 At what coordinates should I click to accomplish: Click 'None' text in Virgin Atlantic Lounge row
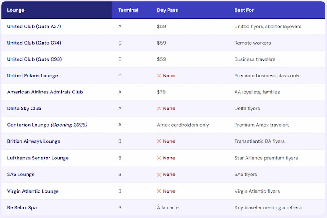coord(169,191)
